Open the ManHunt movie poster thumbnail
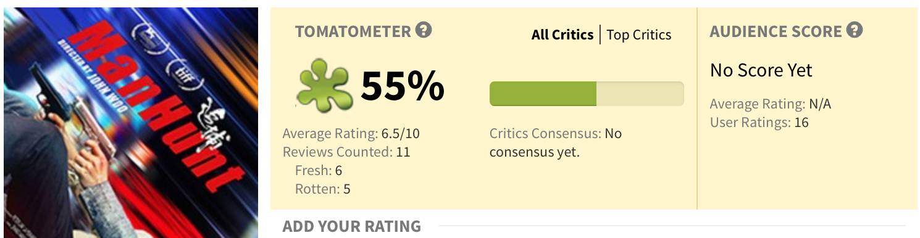The image size is (920, 238). coord(131,123)
